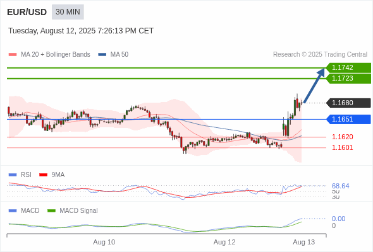Screen dimensions: 373x252
Task: Click the 1.1723 green price tag
Action: click(348, 79)
